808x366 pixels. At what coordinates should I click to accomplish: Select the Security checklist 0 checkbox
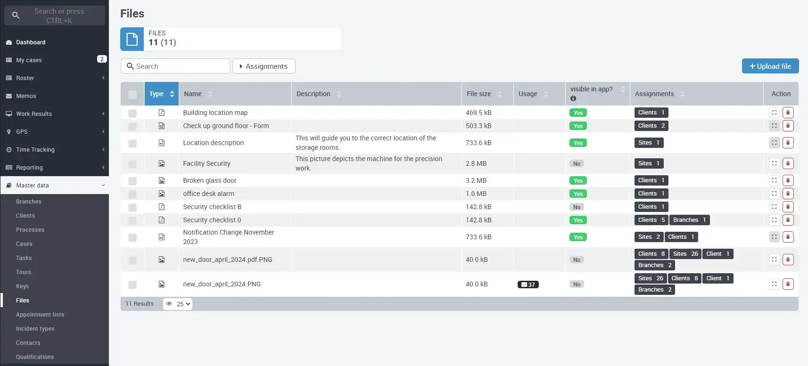tap(132, 220)
